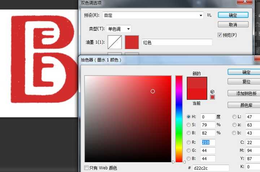260x172 pixels.
Task: Click the M magenta value field showing 94
Action: point(253,151)
